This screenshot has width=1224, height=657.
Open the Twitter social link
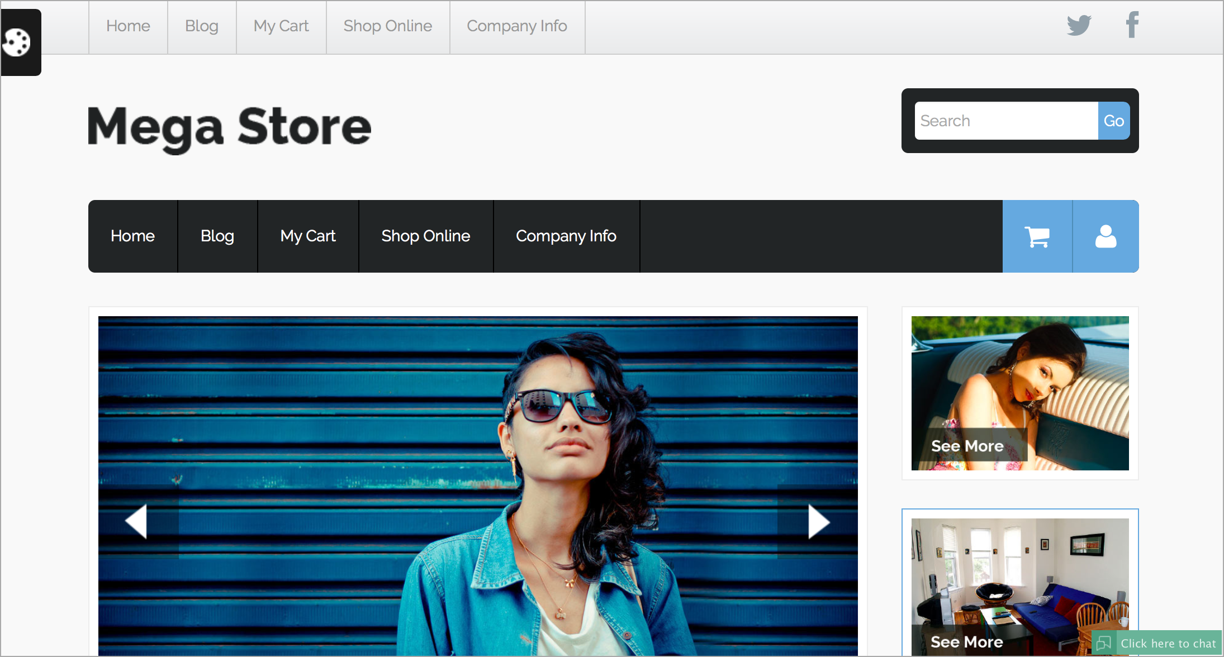click(x=1079, y=25)
